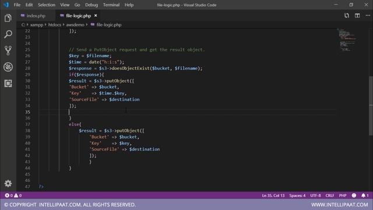Click $key = $filename; on line 26
This screenshot has height=210, width=373.
90,56
